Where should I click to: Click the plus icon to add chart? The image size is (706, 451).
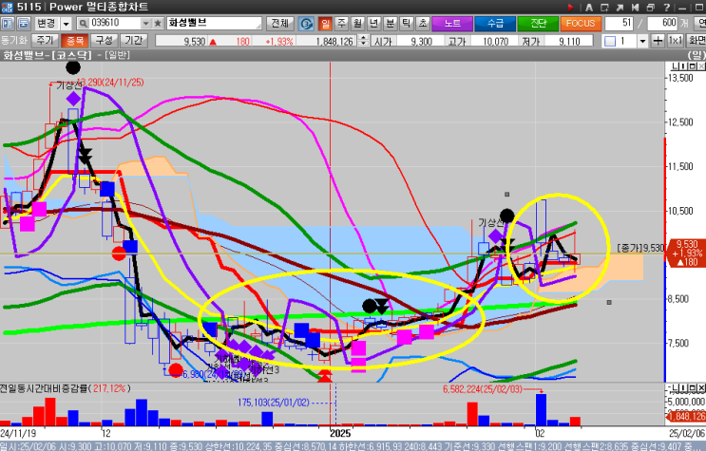(x=658, y=41)
